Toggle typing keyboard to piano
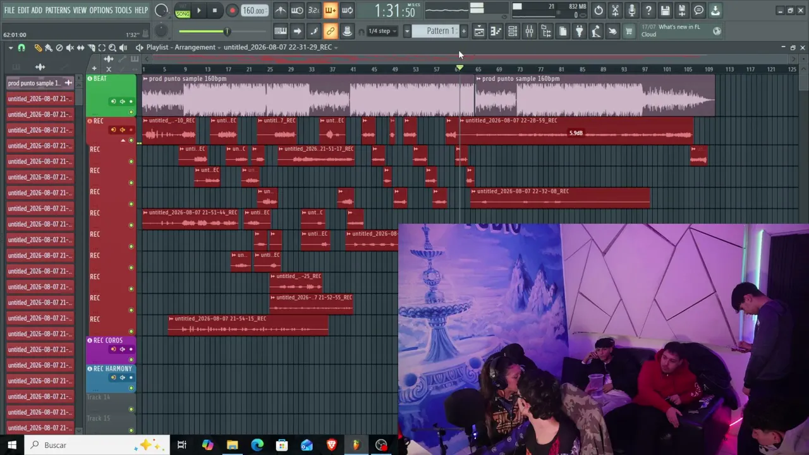809x455 pixels. (x=281, y=31)
